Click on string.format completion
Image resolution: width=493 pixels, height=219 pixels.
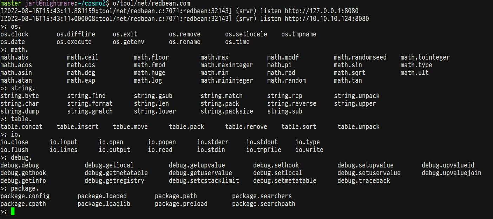[x=90, y=104]
